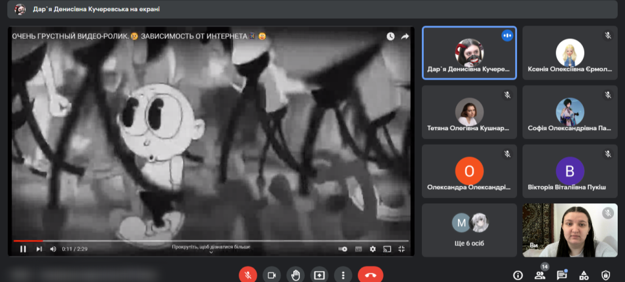Screen dimensions: 625x282
Task: Select Софія Олександрівна tile
Action: pos(570,112)
